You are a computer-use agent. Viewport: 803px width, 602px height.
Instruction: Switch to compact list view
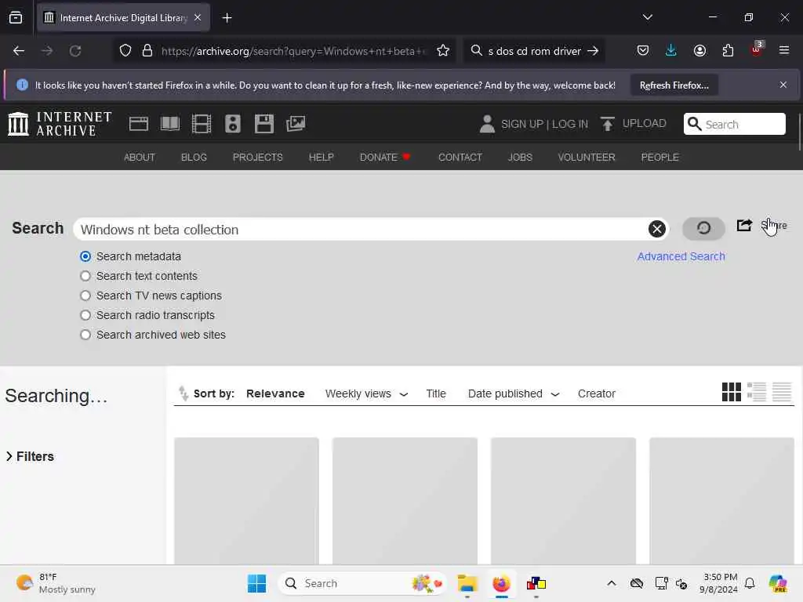tap(782, 392)
